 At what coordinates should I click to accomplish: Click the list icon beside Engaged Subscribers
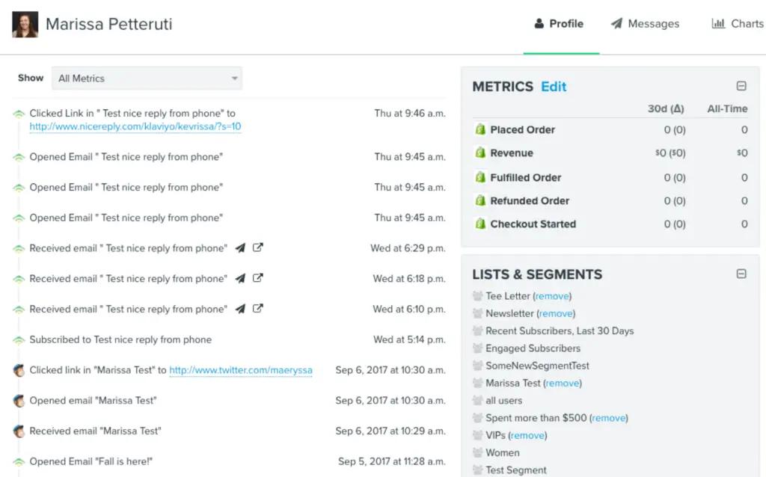pyautogui.click(x=477, y=348)
